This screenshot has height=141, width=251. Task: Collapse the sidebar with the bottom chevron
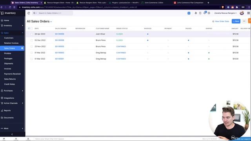tap(12, 134)
